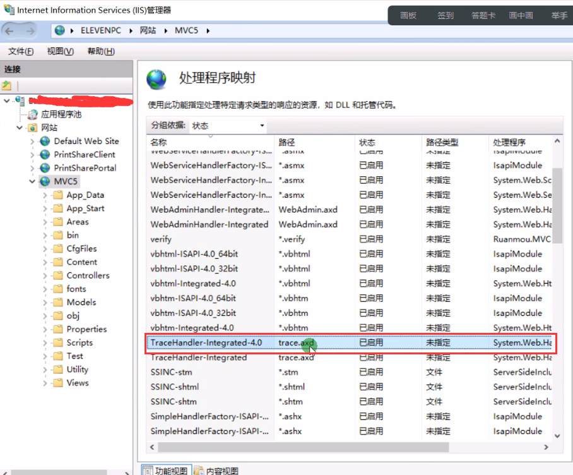
Task: Click the globe icon in address bar
Action: 59,30
